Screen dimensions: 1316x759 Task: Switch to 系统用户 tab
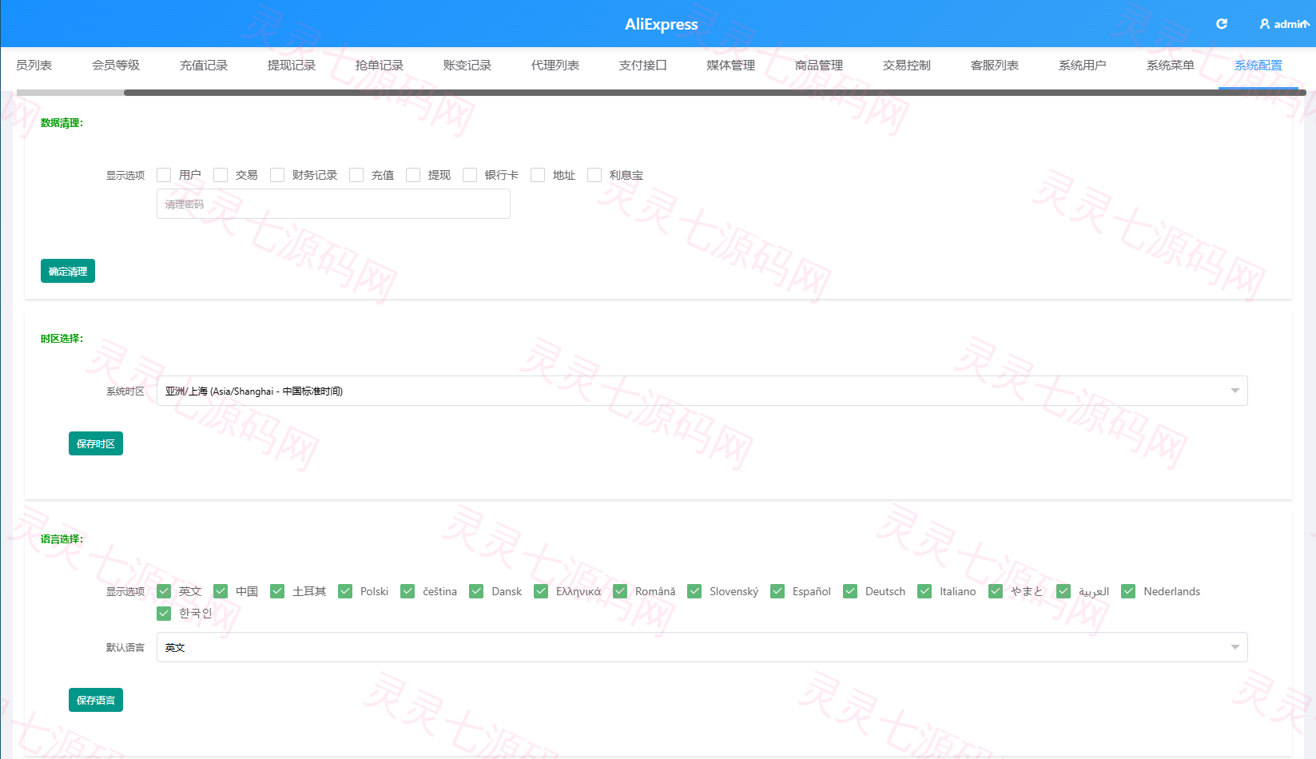tap(1083, 66)
